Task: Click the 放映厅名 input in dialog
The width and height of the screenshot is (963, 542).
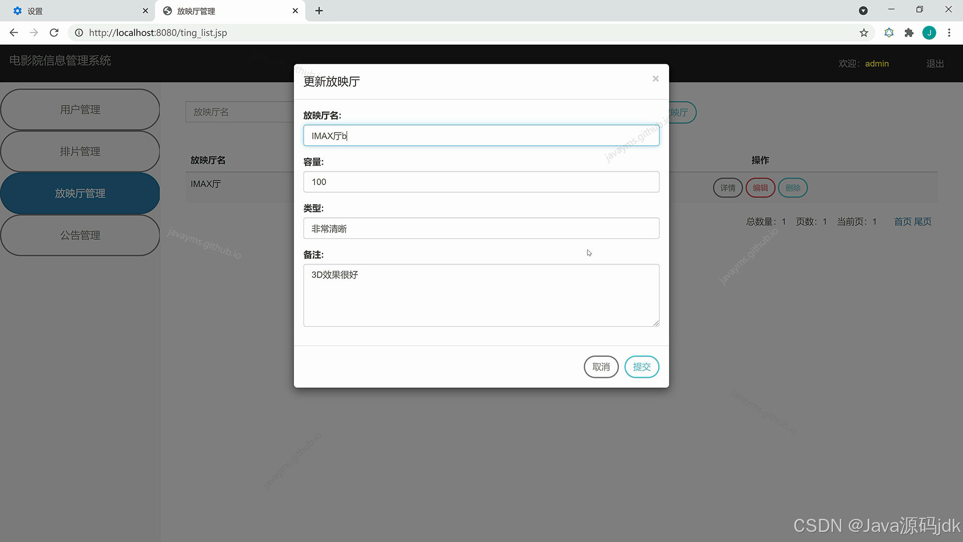Action: pyautogui.click(x=481, y=135)
